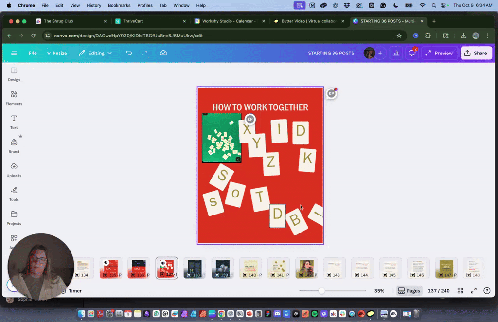Bookmark this page with star icon
Viewport: 498px width, 322px height.
click(399, 36)
